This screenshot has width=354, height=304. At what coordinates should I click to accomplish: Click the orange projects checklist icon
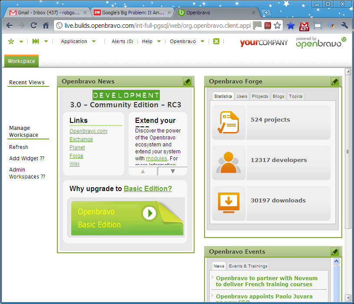tap(228, 122)
